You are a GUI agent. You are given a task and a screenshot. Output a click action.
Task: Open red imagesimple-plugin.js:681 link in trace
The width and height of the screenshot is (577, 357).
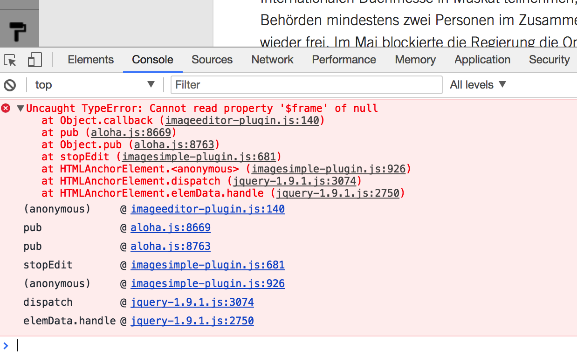click(x=199, y=157)
